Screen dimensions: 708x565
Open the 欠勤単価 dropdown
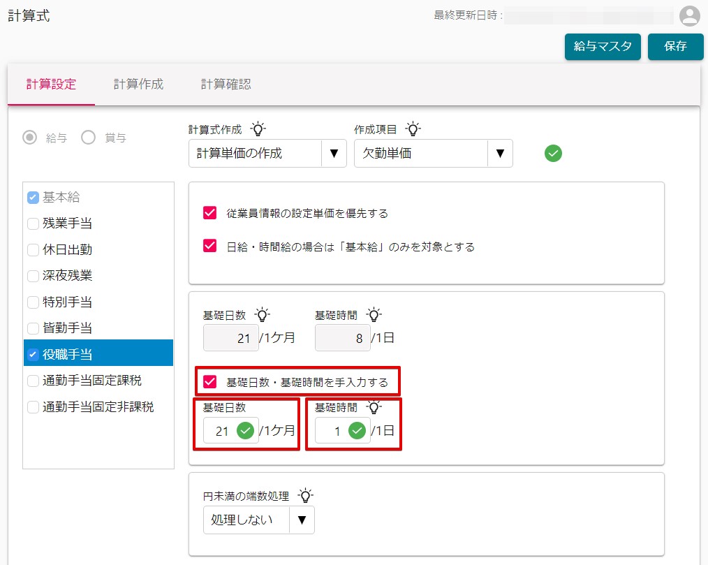433,154
